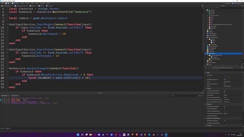Collapse the Character section in Properties
Screen dimensions: 244x137
click(205, 104)
